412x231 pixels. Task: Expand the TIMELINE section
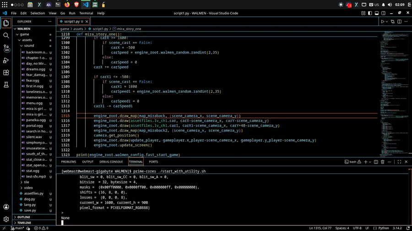[x=24, y=223]
